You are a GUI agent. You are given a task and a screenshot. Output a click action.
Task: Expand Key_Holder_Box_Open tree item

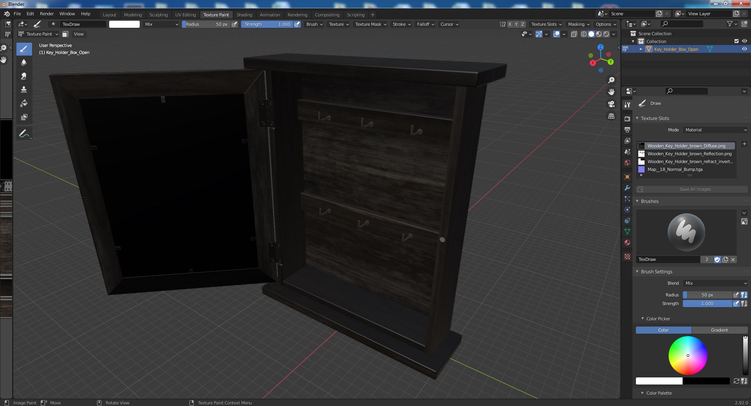coord(641,49)
